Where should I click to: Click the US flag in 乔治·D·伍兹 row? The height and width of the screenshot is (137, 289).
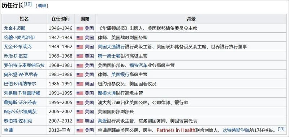click(x=80, y=56)
